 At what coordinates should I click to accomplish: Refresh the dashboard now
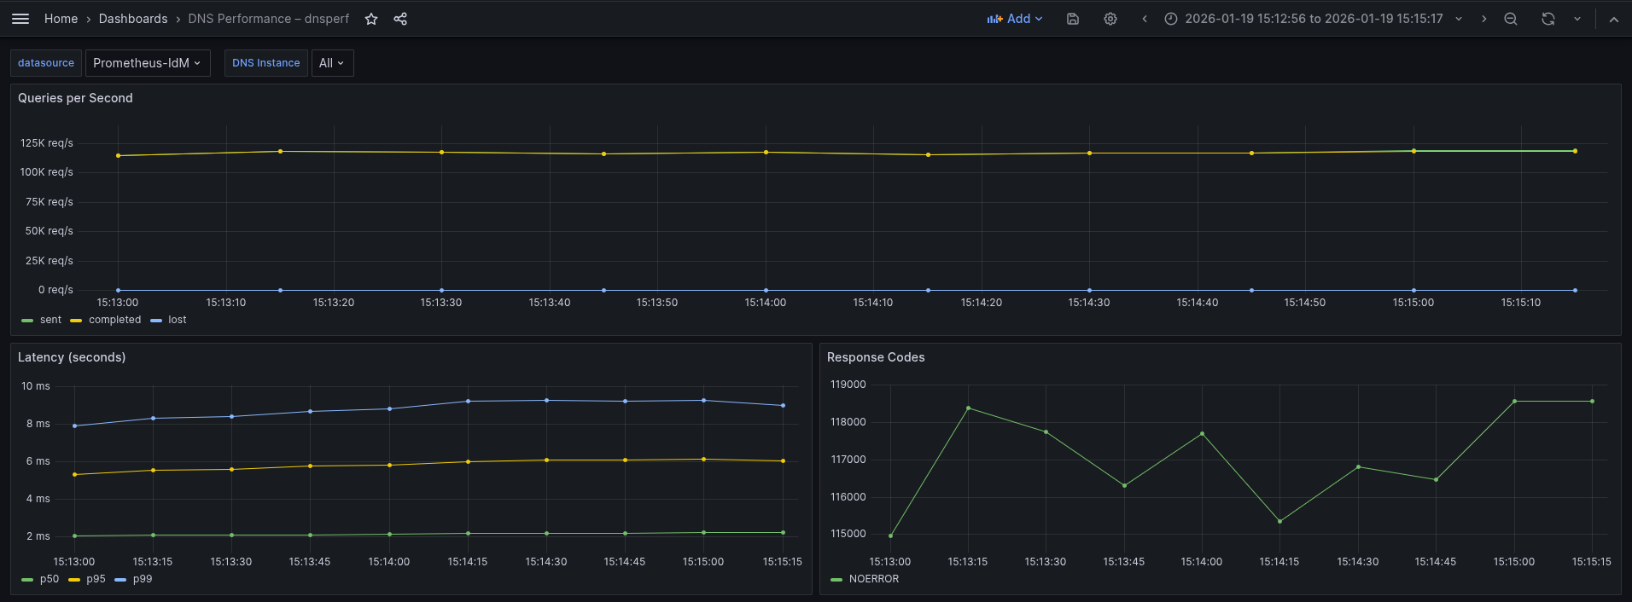[1548, 19]
